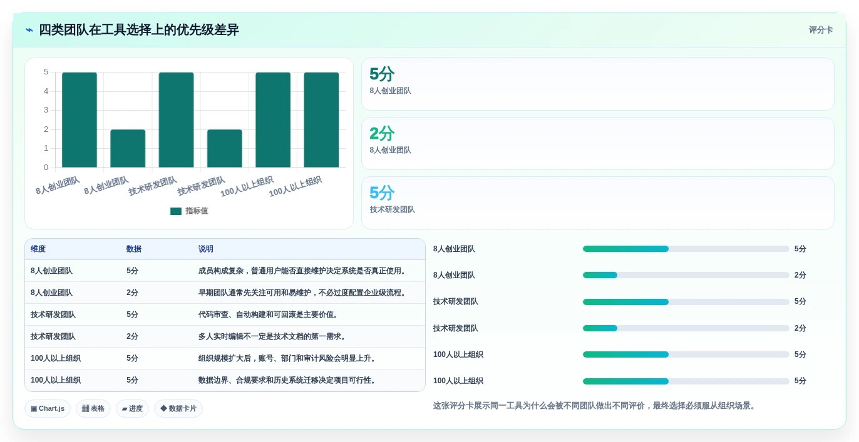Click the shorter 8人创业团队 chart bar
The width and height of the screenshot is (859, 442).
[128, 149]
